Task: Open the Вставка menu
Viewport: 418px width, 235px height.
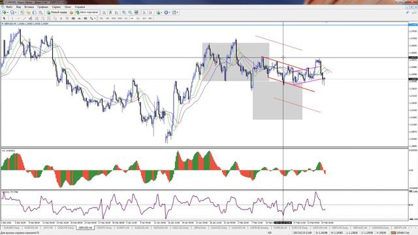Action: click(x=29, y=7)
